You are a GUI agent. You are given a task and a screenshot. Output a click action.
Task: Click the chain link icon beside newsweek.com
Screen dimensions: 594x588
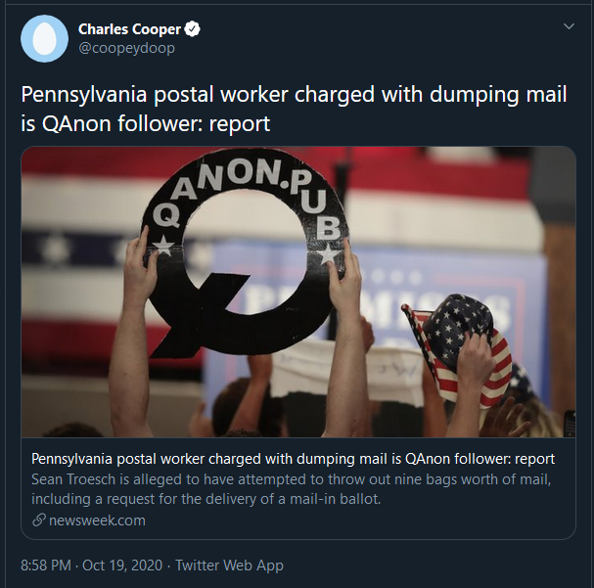pyautogui.click(x=39, y=520)
